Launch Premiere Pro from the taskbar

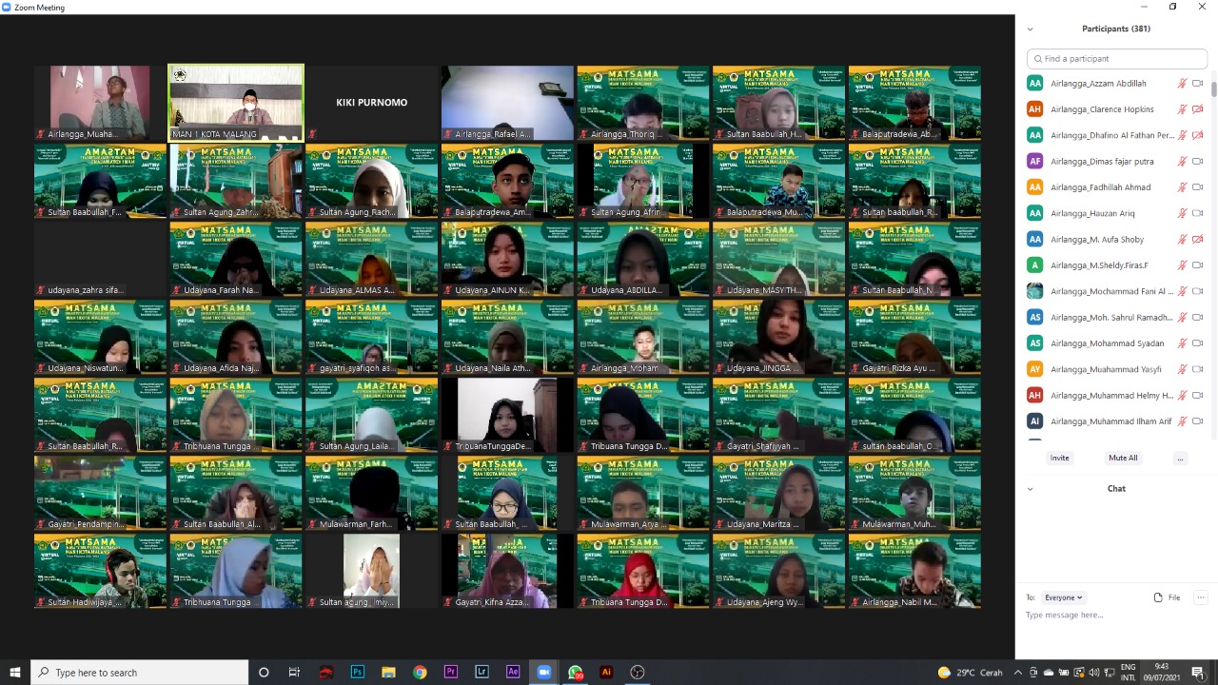[x=451, y=672]
